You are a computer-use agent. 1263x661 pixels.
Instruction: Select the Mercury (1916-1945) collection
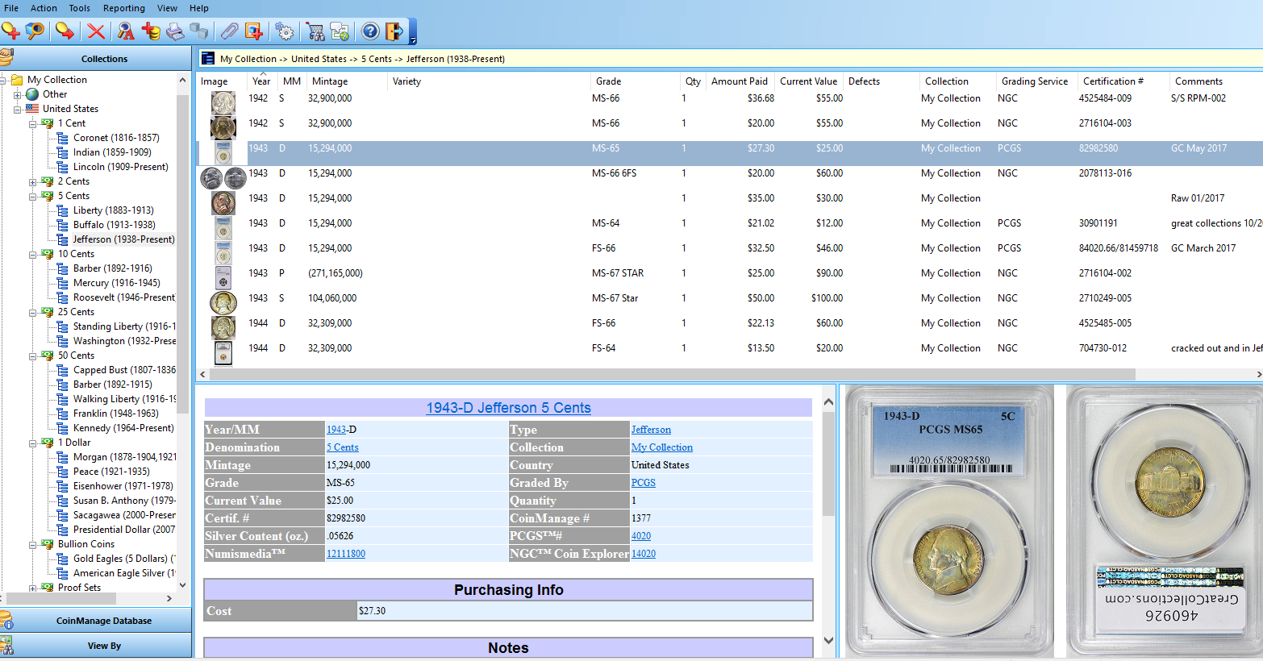click(115, 282)
